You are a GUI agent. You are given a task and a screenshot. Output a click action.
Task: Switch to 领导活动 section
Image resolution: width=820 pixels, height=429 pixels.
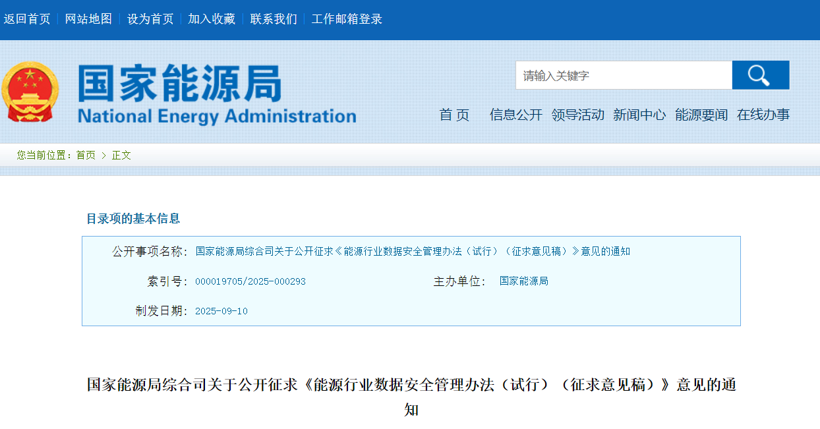coord(577,115)
